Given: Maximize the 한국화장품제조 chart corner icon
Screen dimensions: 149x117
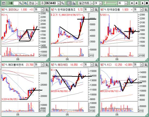Looking at the screenshot, I should (x=97, y=60).
